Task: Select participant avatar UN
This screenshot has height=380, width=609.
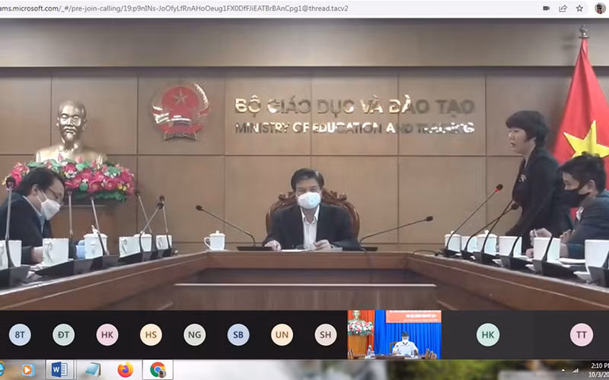Action: (282, 334)
